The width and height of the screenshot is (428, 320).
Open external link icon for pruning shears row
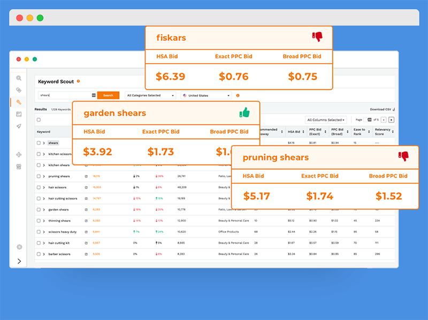pos(86,176)
